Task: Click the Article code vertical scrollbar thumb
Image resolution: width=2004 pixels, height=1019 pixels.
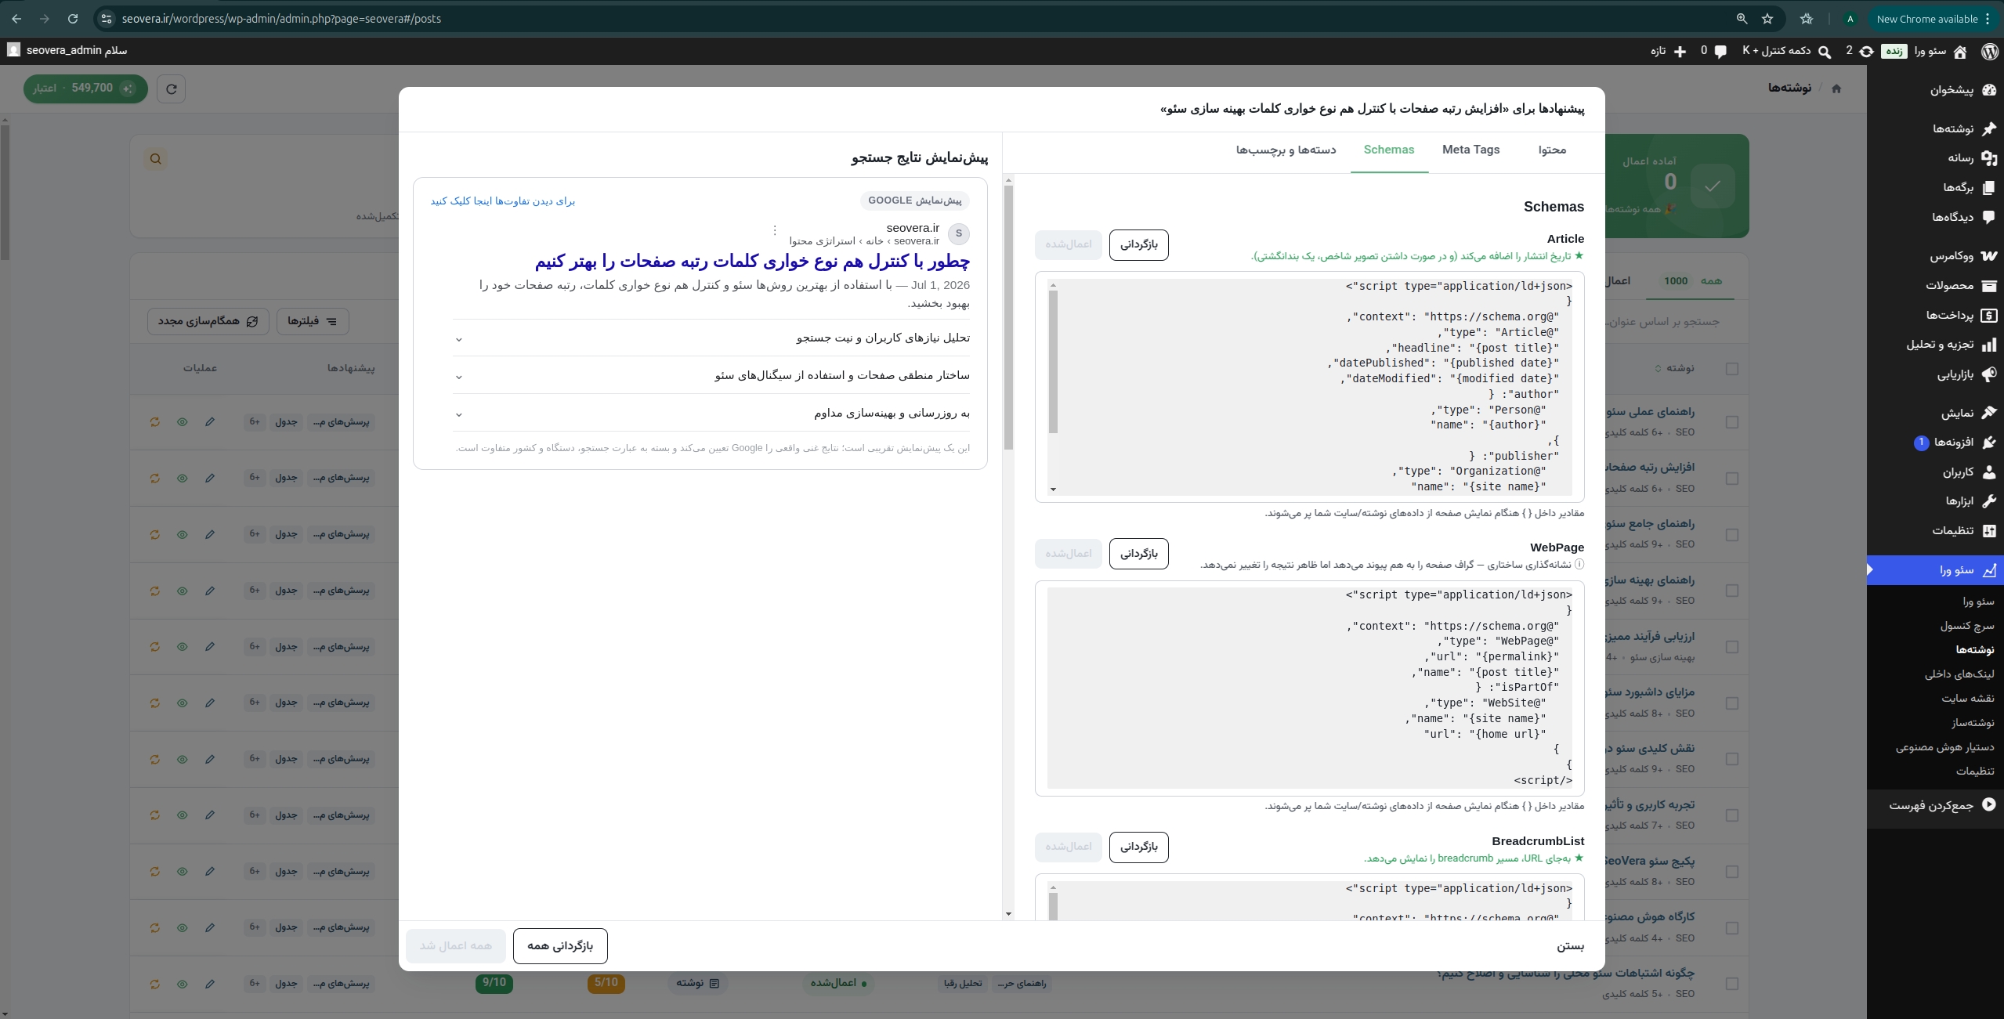Action: tap(1053, 362)
